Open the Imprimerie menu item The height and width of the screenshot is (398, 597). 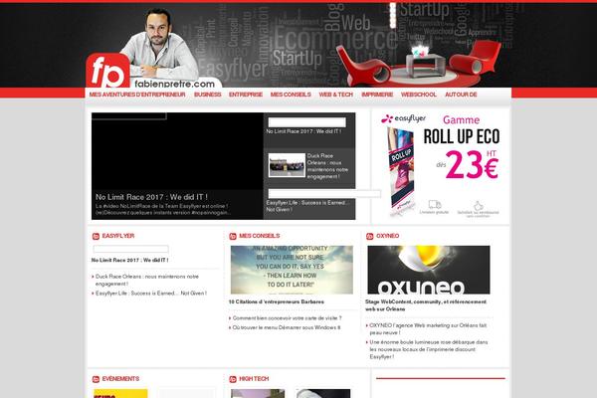click(377, 95)
